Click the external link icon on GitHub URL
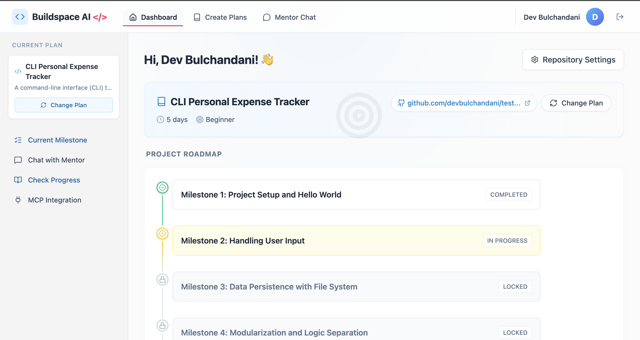Image resolution: width=640 pixels, height=340 pixels. (527, 103)
